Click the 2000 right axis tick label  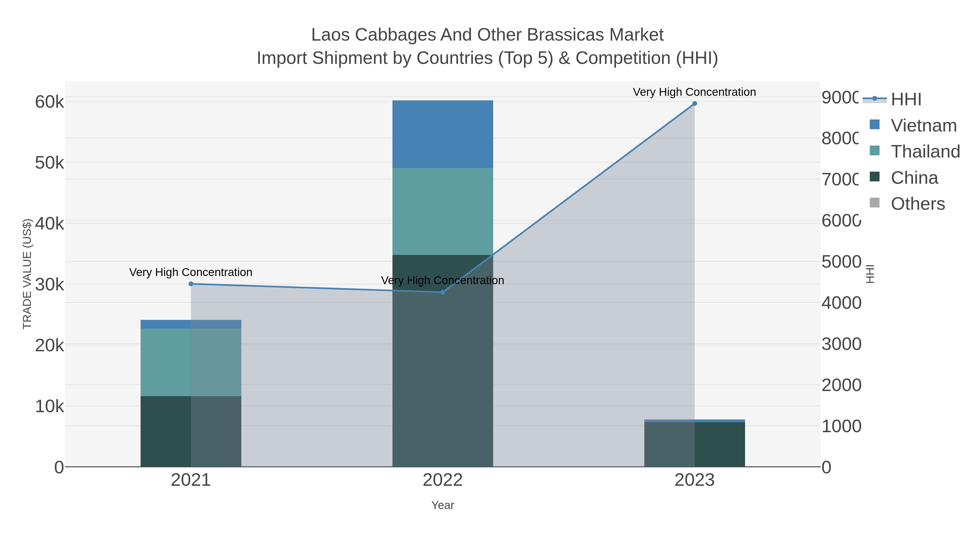pyautogui.click(x=842, y=385)
